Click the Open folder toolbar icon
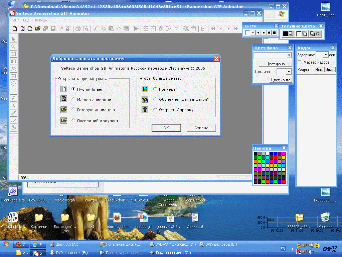This screenshot has height=257, width=342. 38,29
